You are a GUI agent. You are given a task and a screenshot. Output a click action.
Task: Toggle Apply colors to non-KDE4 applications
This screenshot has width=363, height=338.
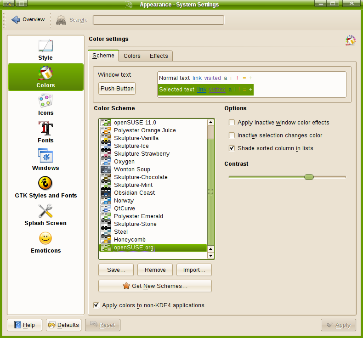coord(96,305)
